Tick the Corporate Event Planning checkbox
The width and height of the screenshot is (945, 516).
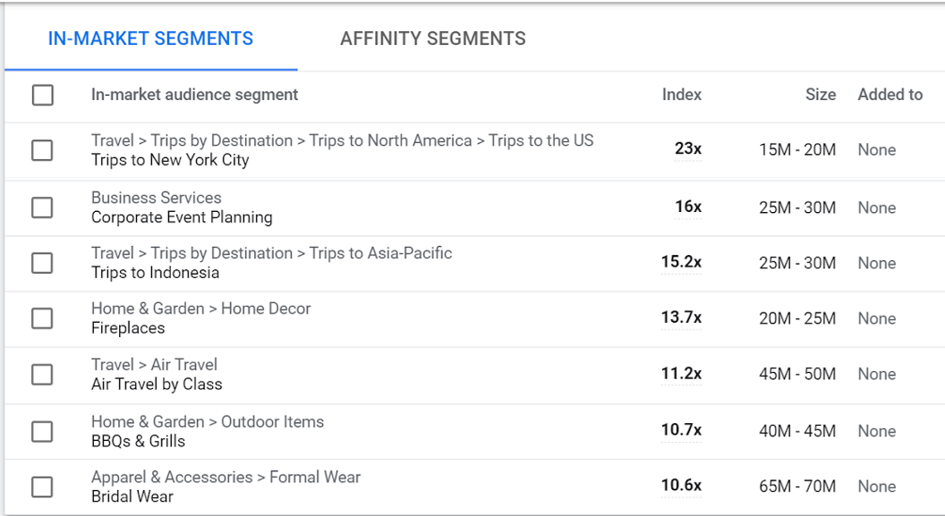(x=42, y=207)
